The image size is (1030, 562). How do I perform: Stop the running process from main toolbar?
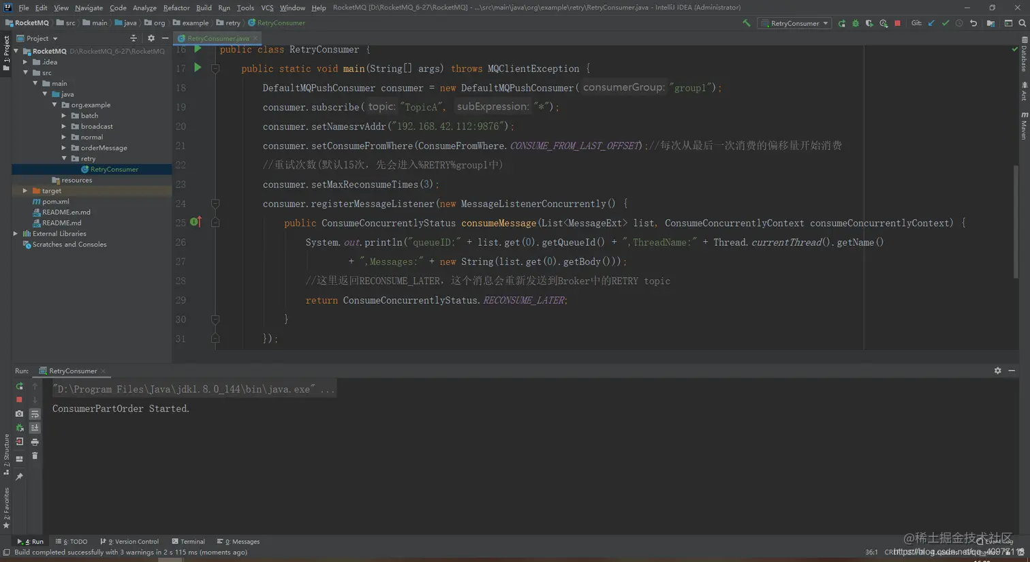coord(897,23)
